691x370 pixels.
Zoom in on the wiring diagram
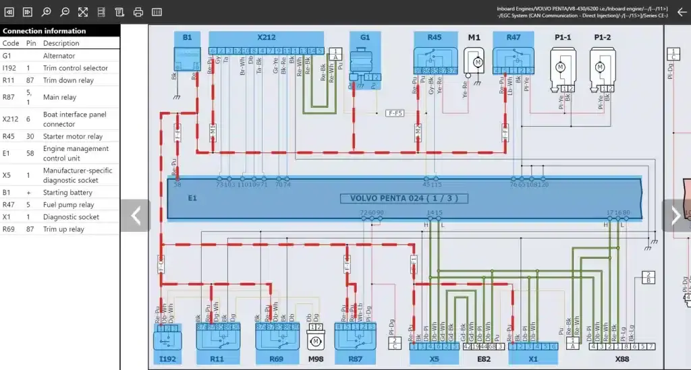46,11
